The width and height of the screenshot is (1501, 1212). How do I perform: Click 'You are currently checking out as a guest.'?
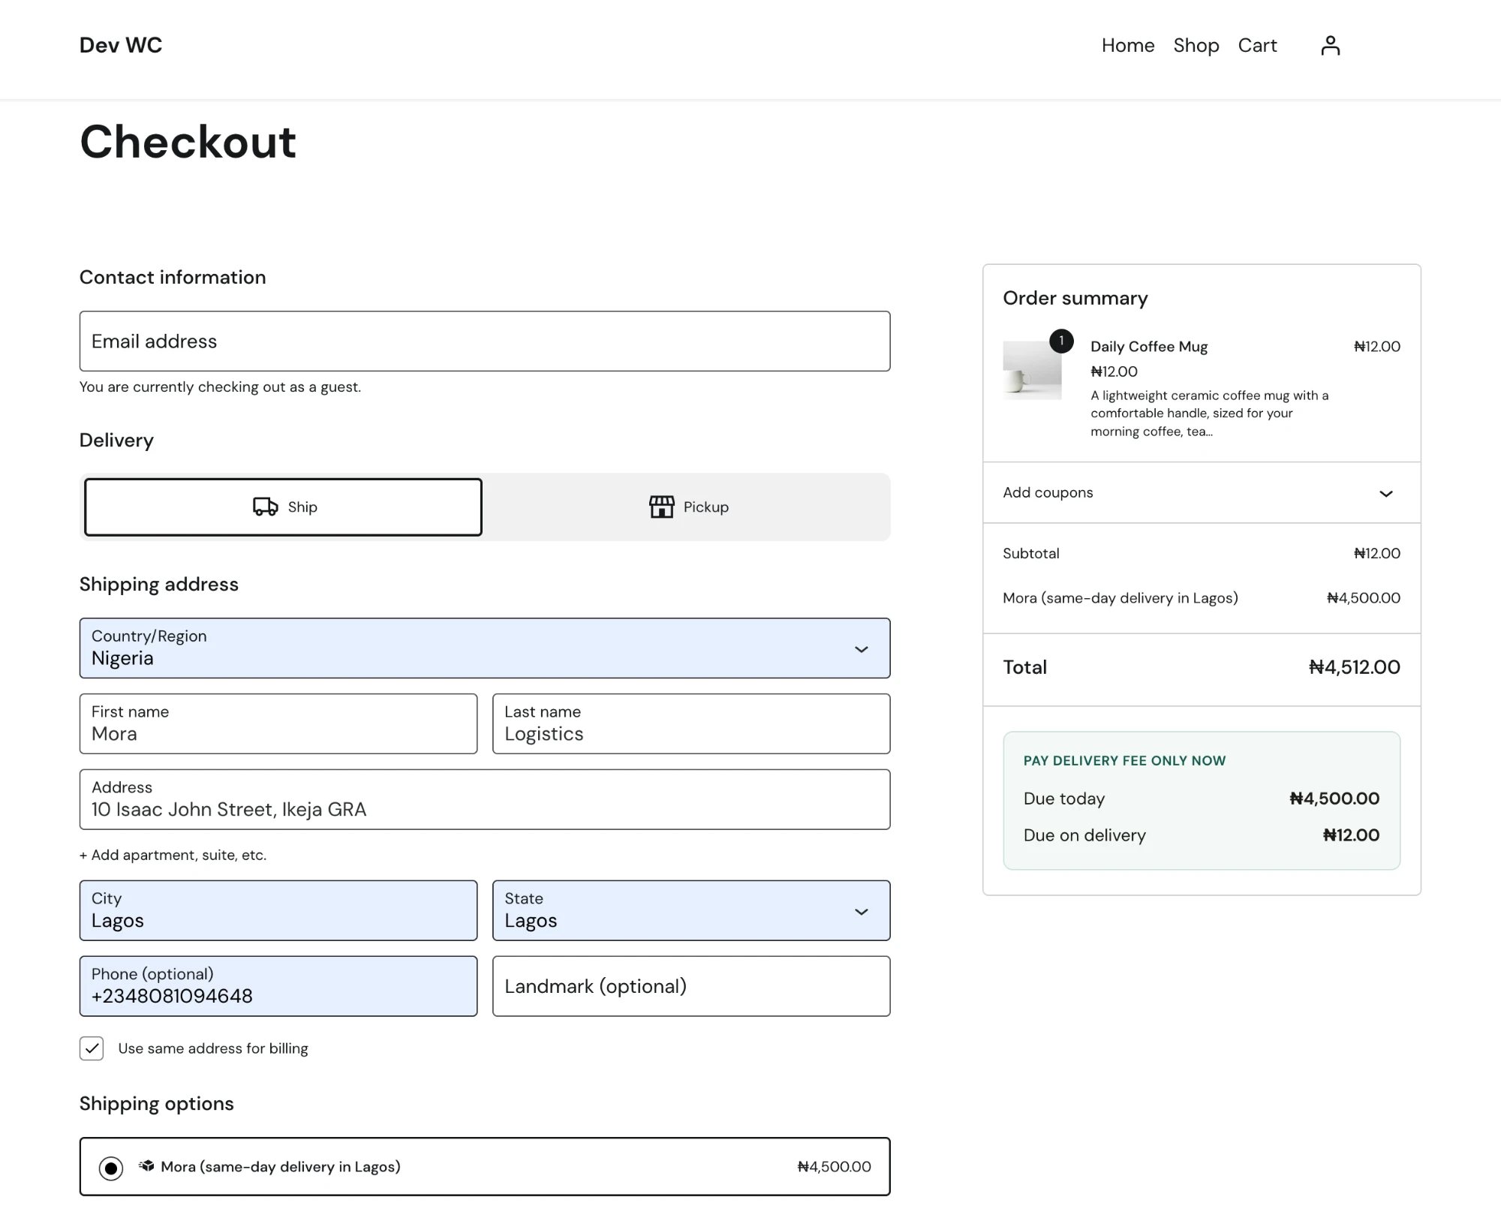pos(220,386)
